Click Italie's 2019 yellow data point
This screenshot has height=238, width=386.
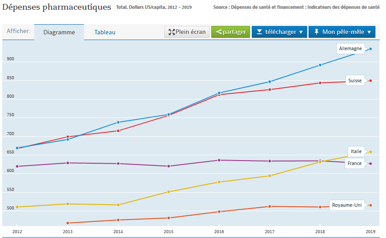(371, 152)
